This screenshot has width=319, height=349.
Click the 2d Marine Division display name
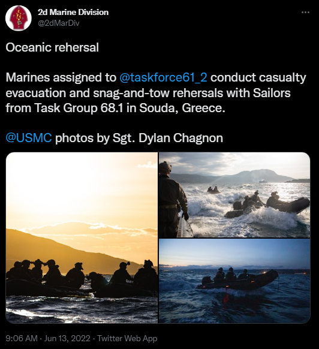click(73, 12)
